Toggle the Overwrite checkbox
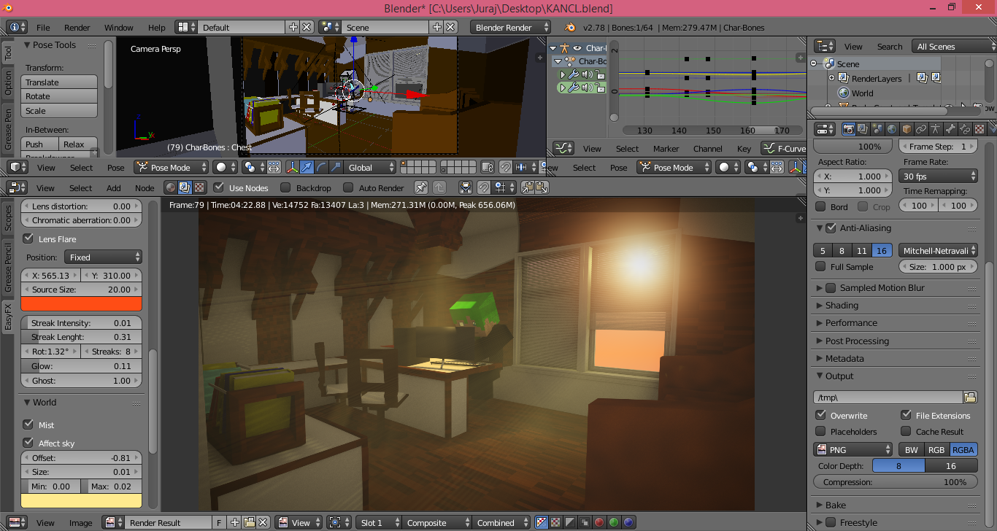The width and height of the screenshot is (997, 531). point(820,415)
